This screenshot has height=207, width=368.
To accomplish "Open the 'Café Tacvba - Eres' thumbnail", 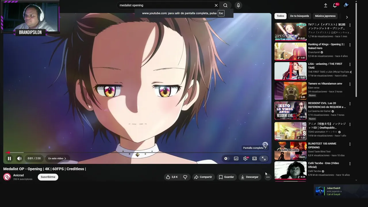I will point(290,170).
